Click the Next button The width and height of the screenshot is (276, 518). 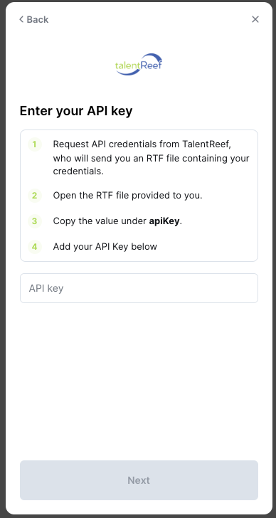pyautogui.click(x=139, y=480)
